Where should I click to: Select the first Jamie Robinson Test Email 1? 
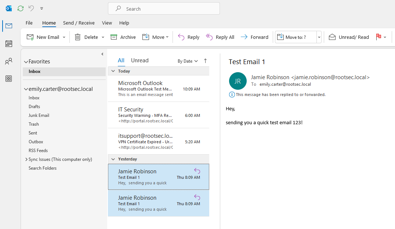[x=159, y=177]
